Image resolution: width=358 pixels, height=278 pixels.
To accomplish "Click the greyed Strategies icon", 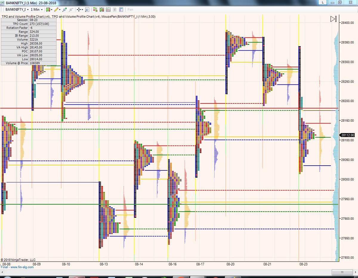I will coord(115,10).
